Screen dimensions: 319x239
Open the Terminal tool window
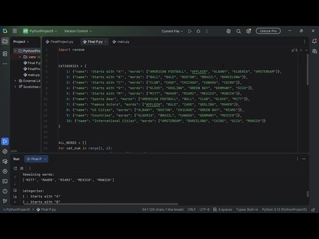(x=5, y=181)
